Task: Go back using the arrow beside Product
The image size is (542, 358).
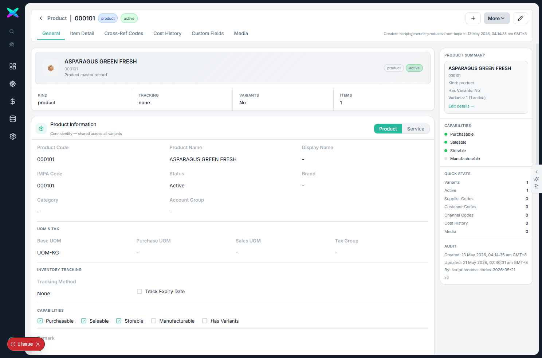Action: (41, 18)
